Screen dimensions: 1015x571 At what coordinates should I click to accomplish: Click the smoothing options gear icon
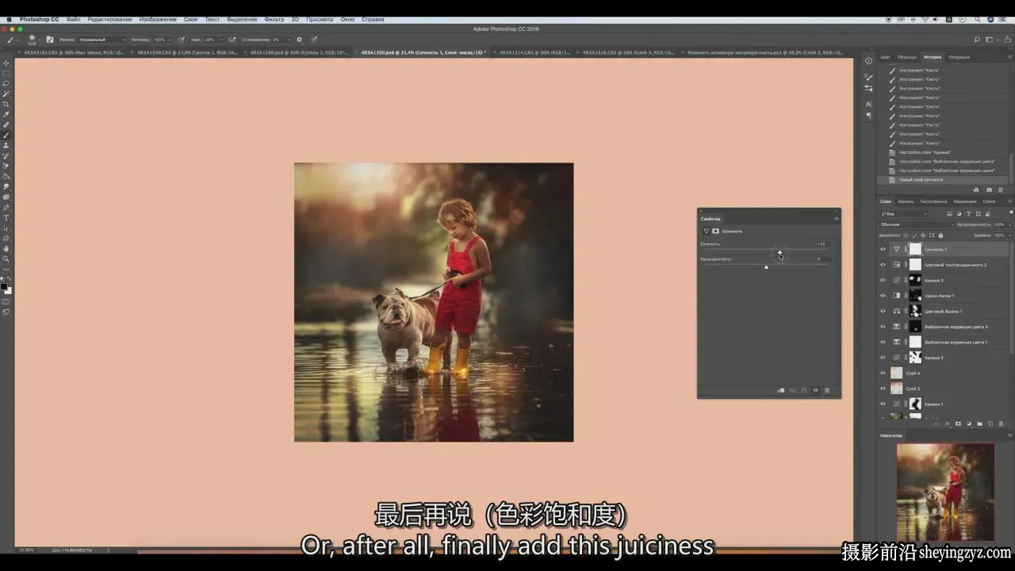pyautogui.click(x=299, y=39)
